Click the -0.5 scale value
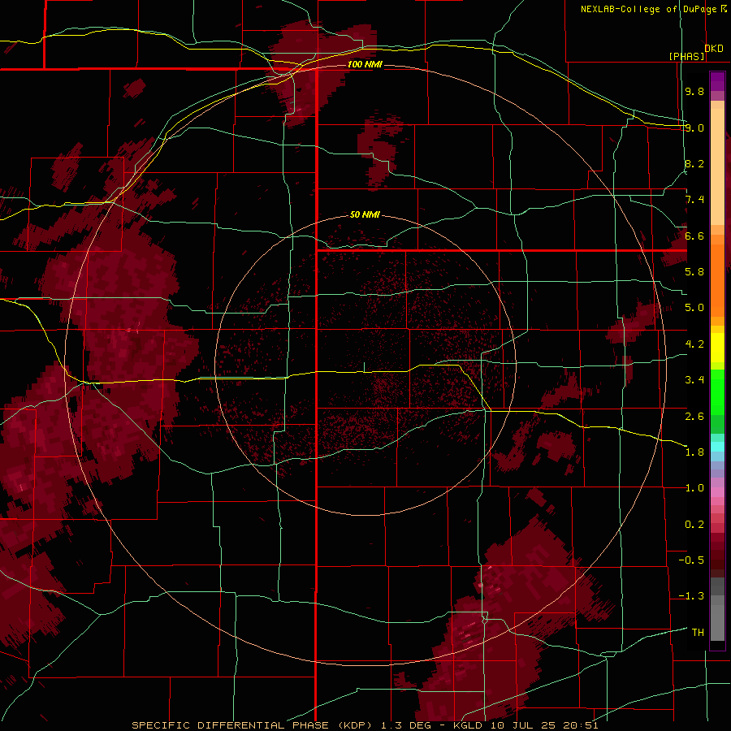This screenshot has height=731, width=731. (691, 560)
